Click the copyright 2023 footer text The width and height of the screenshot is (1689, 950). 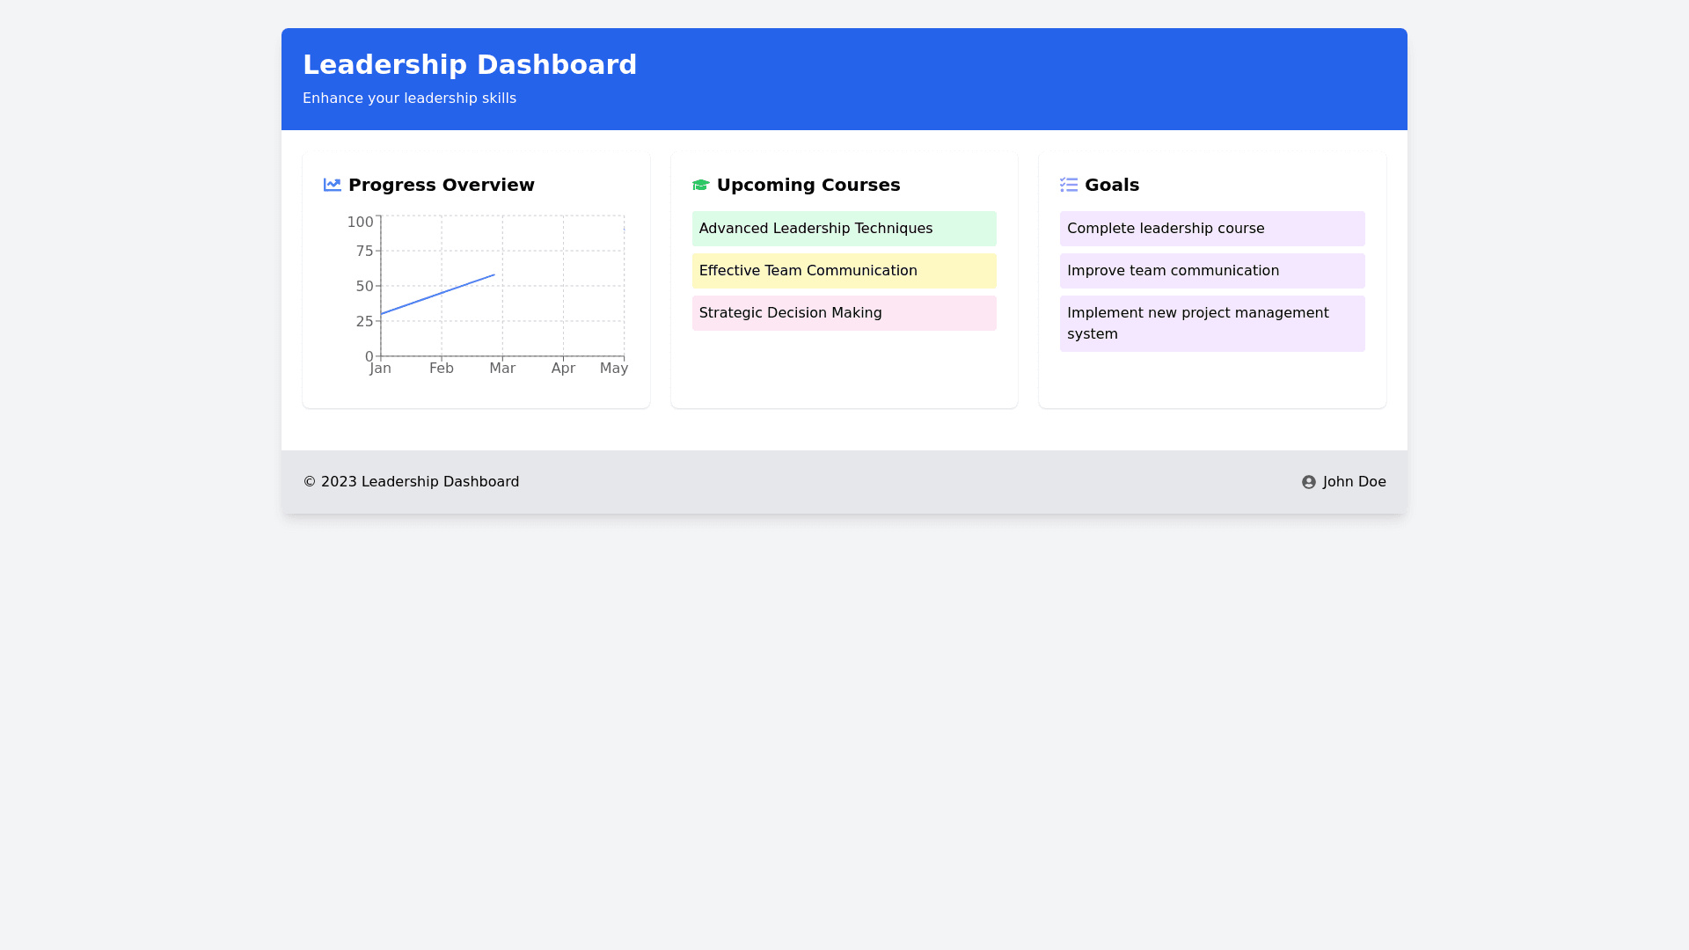click(x=411, y=482)
